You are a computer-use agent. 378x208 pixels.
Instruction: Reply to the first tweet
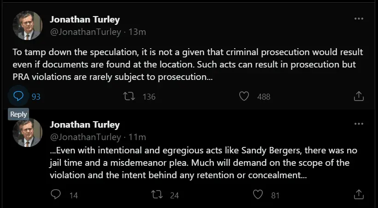point(18,96)
